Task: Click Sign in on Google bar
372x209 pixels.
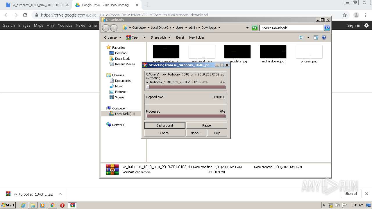Action: click(x=354, y=25)
